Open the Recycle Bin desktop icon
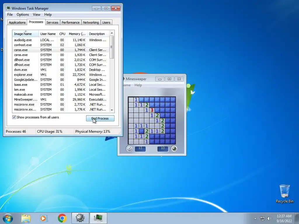Image resolution: width=299 pixels, height=224 pixels. pyautogui.click(x=284, y=194)
